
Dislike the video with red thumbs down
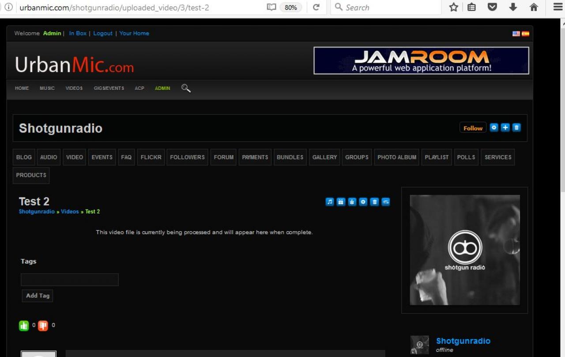[x=43, y=326]
